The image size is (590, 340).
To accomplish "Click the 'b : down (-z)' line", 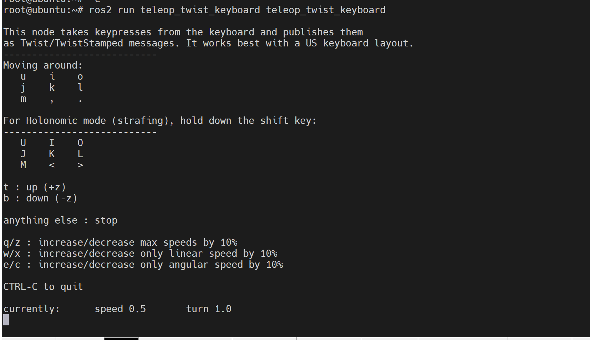I will click(x=40, y=198).
